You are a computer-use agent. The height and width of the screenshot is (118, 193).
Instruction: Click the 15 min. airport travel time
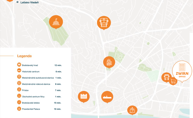[x=58, y=103]
